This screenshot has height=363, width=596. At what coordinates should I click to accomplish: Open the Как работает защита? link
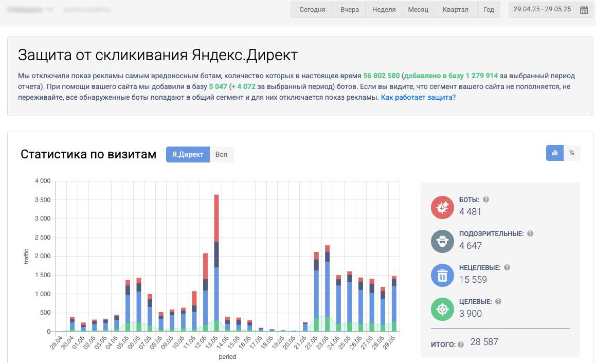418,97
